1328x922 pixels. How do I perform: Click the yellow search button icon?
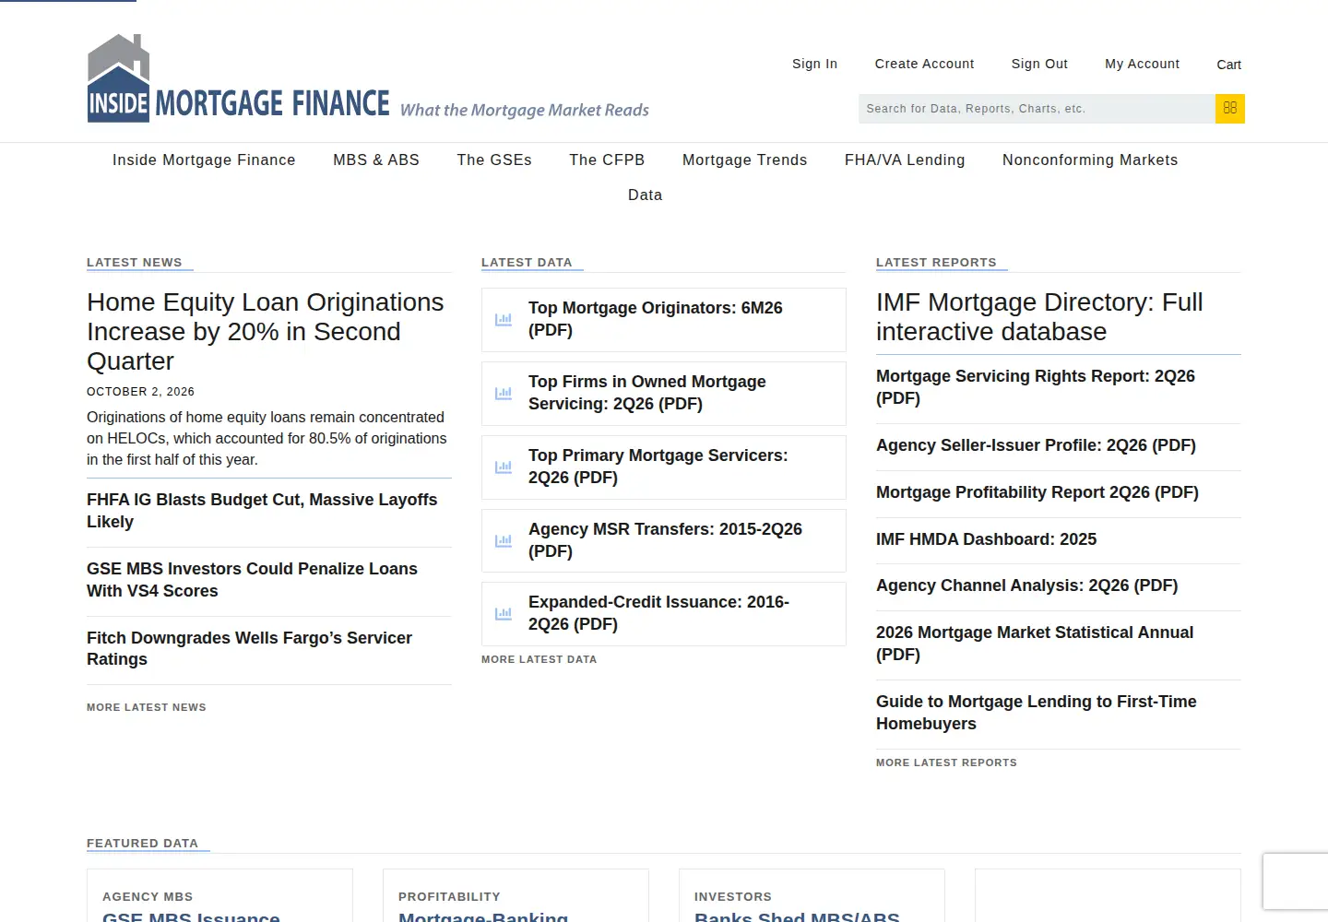click(x=1230, y=109)
